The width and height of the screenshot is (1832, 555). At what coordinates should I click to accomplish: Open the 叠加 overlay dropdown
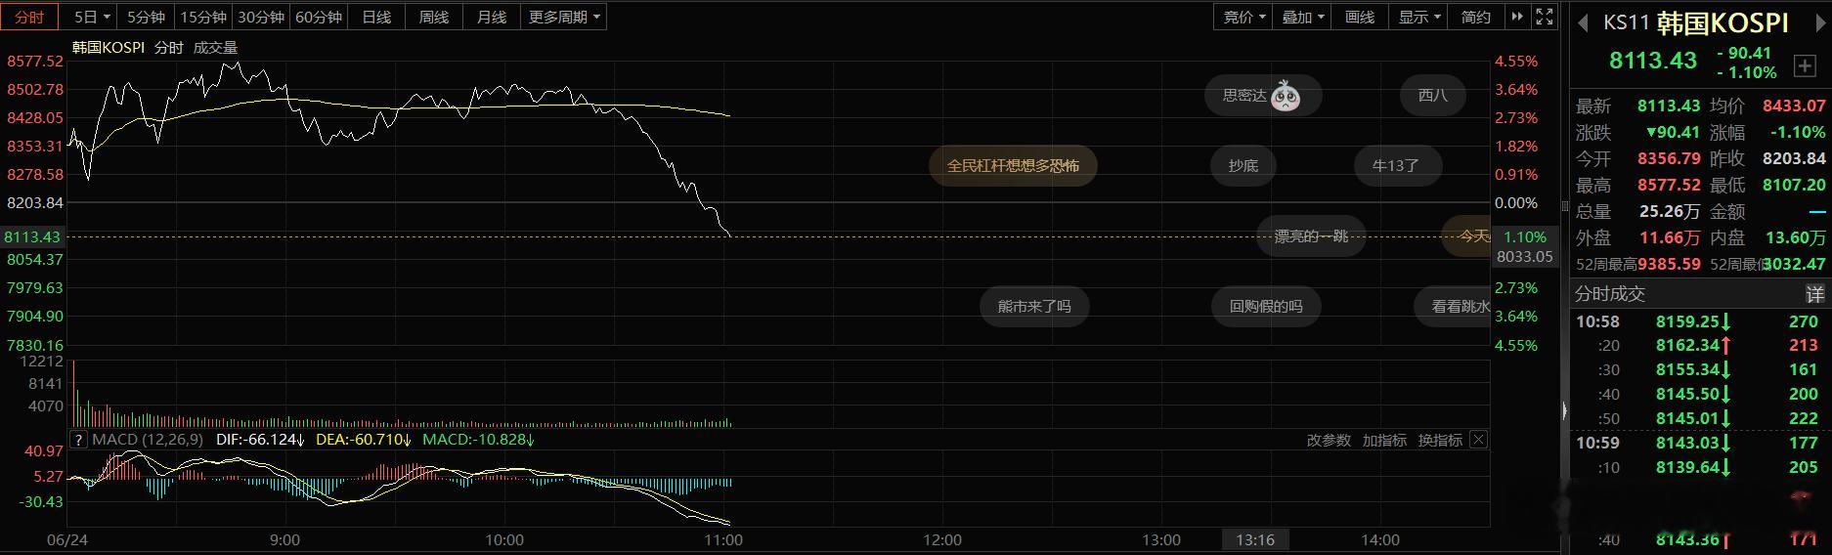1302,17
